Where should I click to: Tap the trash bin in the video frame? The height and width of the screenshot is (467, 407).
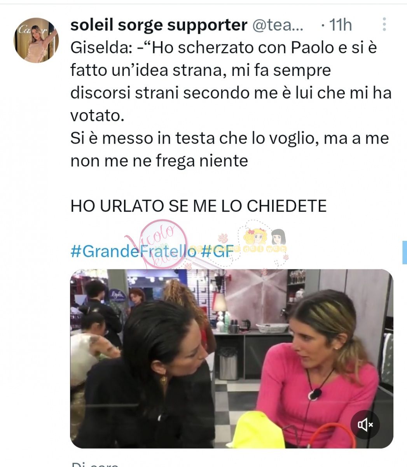coord(228,363)
